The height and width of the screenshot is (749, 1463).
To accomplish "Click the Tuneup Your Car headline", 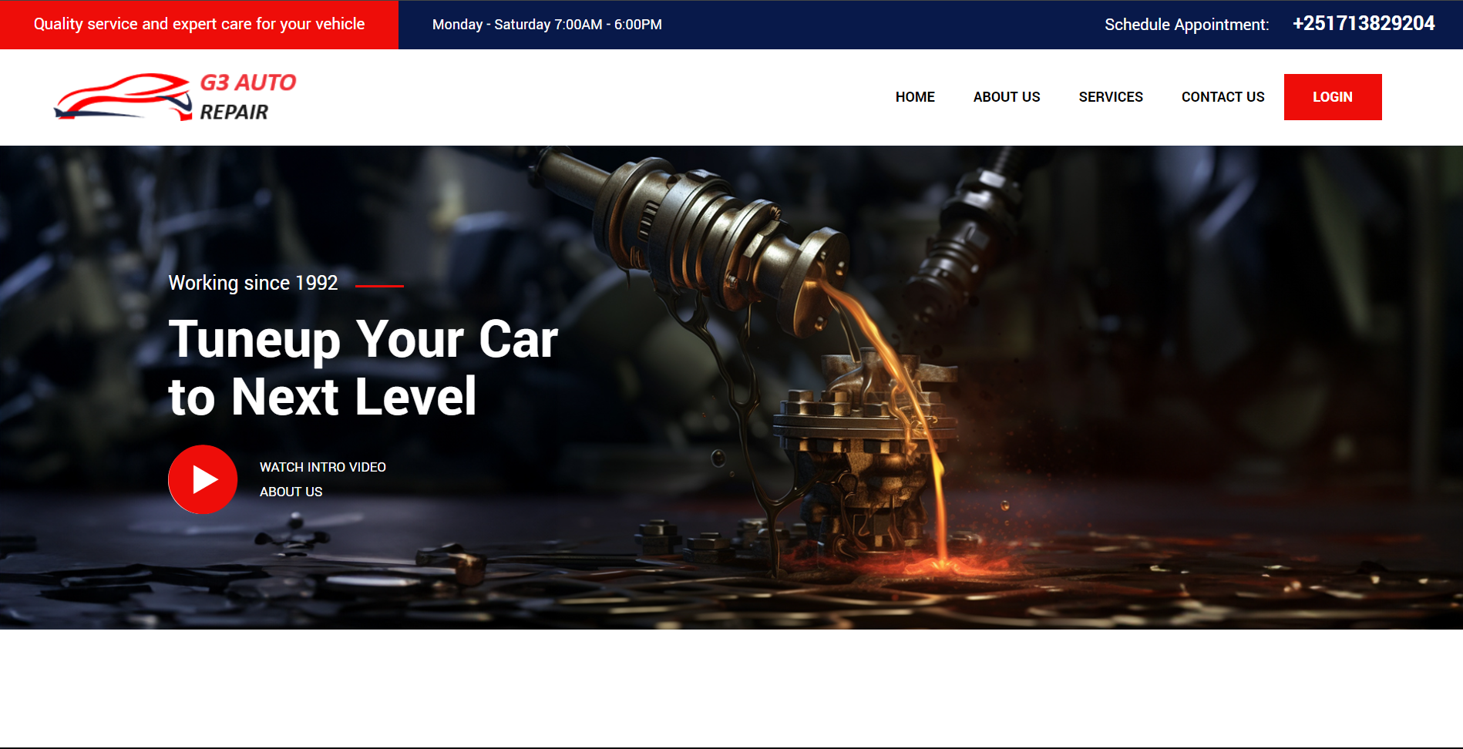I will (363, 340).
